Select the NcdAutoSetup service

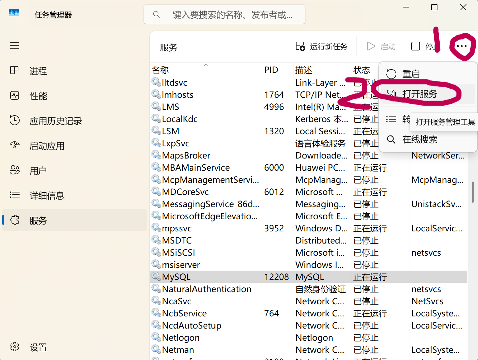(x=309, y=325)
